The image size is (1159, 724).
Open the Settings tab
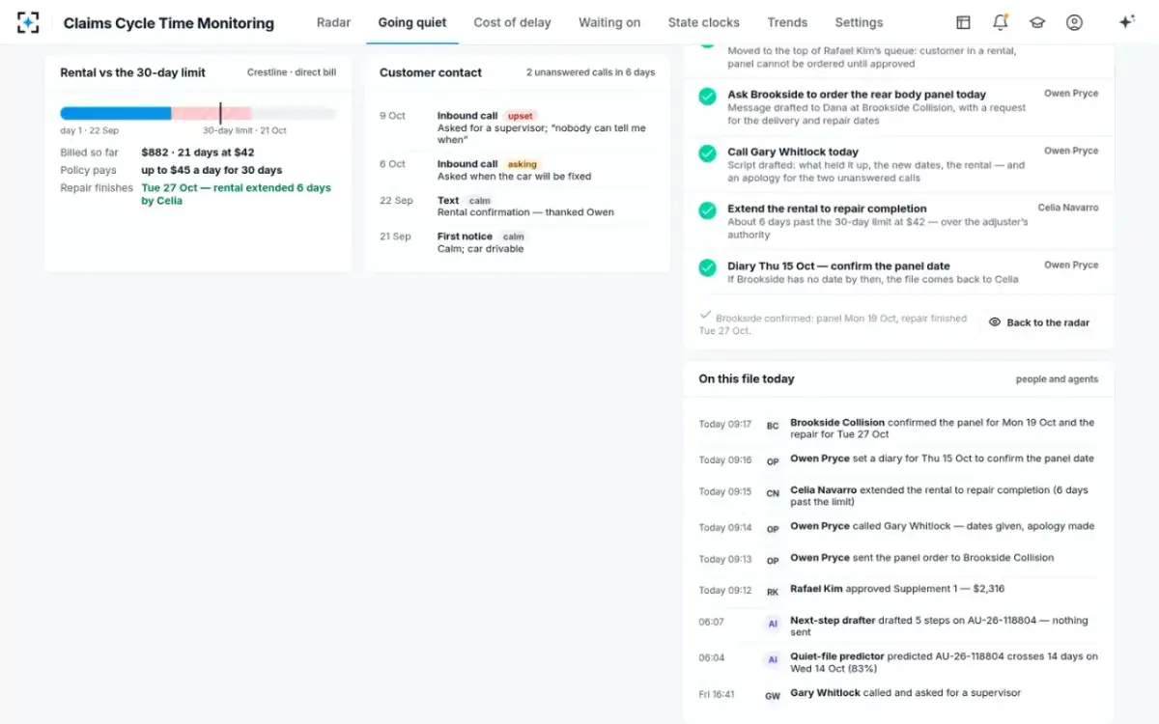coord(859,22)
